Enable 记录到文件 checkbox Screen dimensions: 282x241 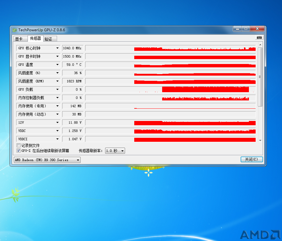(x=18, y=145)
